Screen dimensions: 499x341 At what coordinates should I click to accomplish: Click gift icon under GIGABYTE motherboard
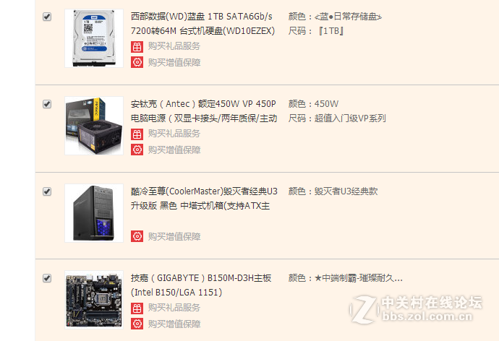click(137, 308)
